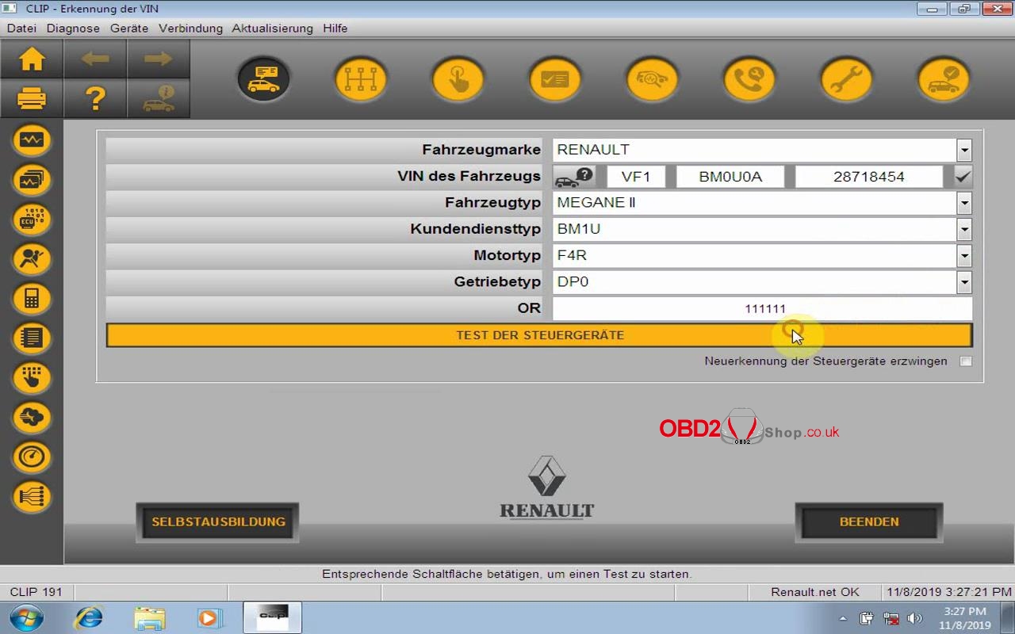Viewport: 1015px width, 634px height.
Task: Enable Neuerkennung der Steuergeräte erzwingen checkbox
Action: [x=965, y=361]
